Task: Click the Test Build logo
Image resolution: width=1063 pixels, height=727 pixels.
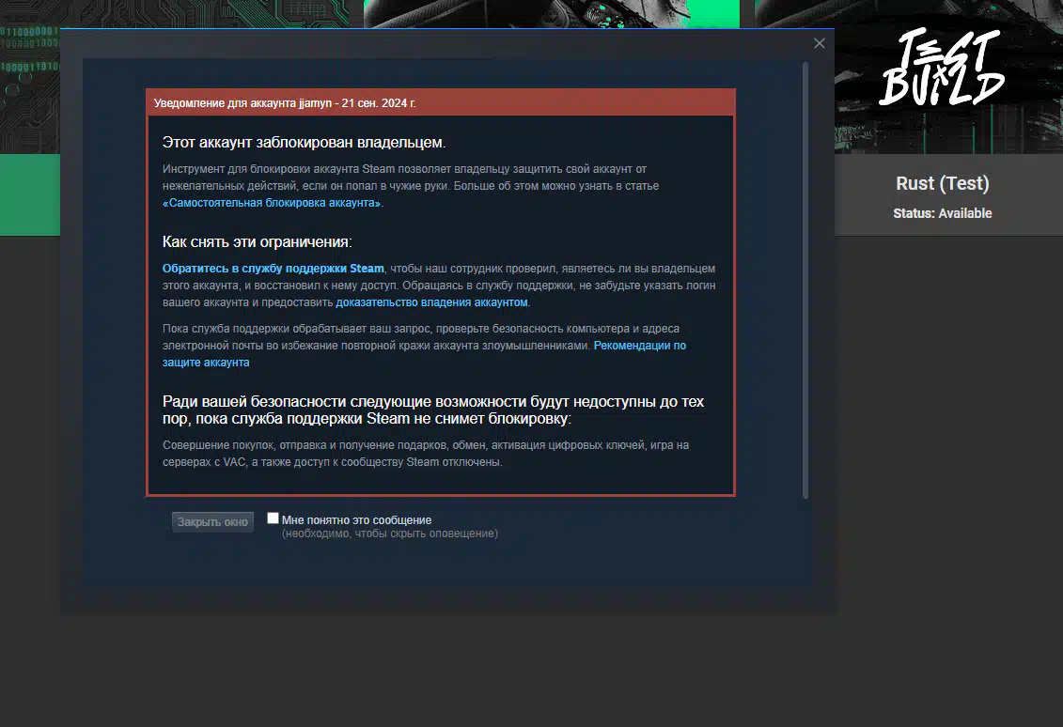Action: pyautogui.click(x=941, y=68)
